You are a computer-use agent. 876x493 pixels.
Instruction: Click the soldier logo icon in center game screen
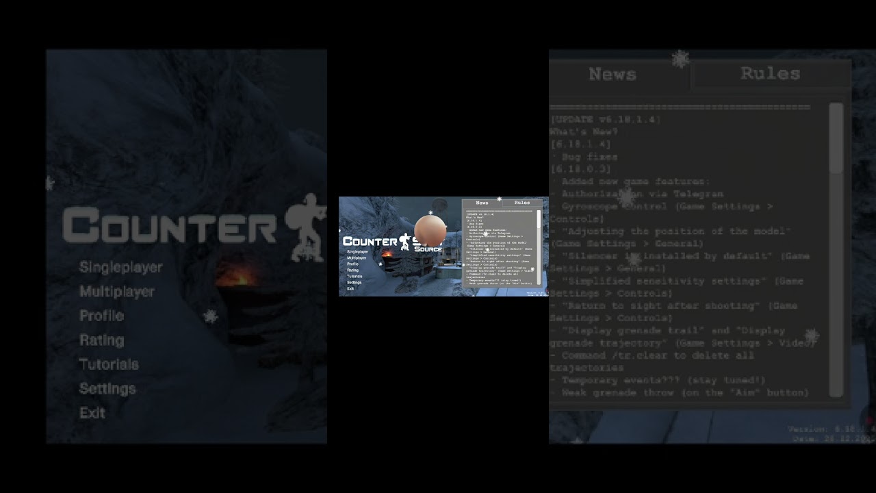pos(405,242)
